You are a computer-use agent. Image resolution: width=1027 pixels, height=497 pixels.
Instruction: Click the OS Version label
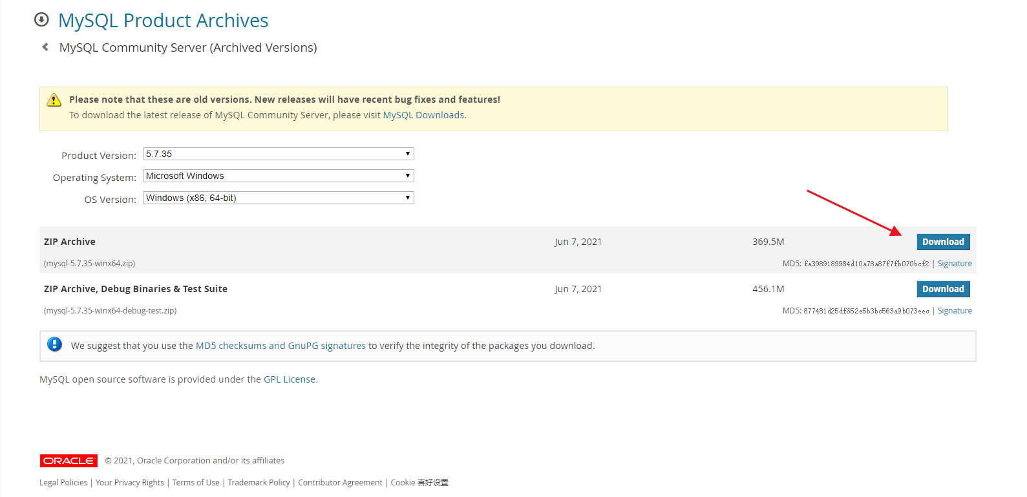[111, 200]
